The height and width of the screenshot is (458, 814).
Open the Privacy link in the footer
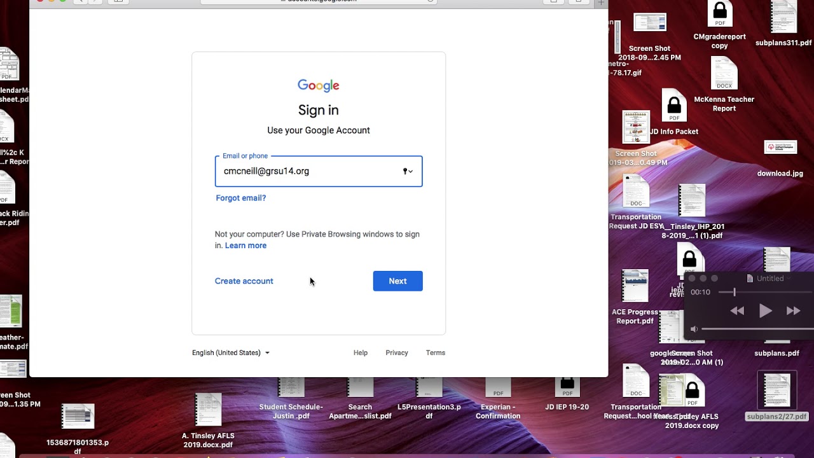point(397,352)
